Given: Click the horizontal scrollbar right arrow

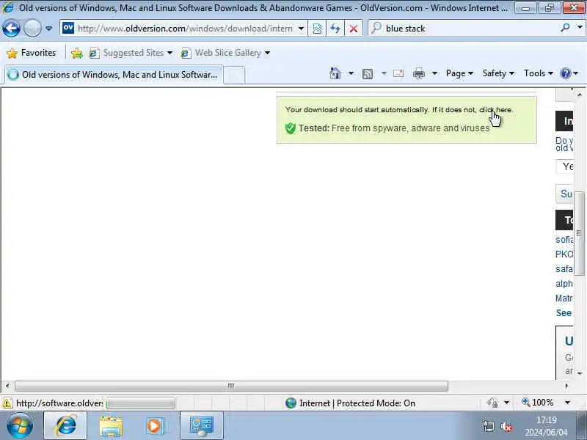Looking at the screenshot, I should click(566, 386).
